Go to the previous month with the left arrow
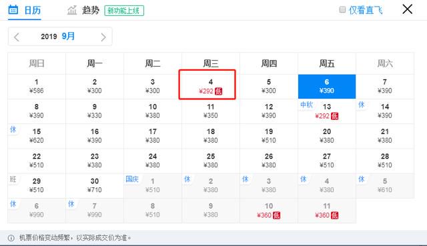The height and width of the screenshot is (246, 427). click(x=17, y=37)
